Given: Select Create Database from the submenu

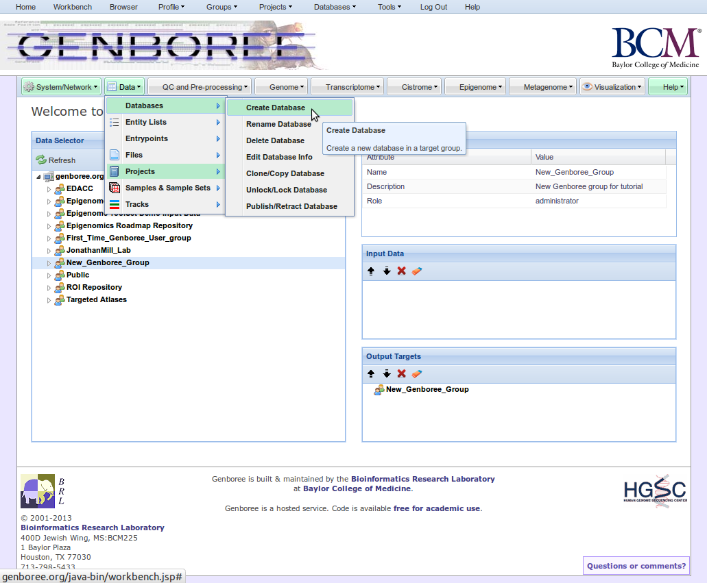Looking at the screenshot, I should pyautogui.click(x=276, y=108).
